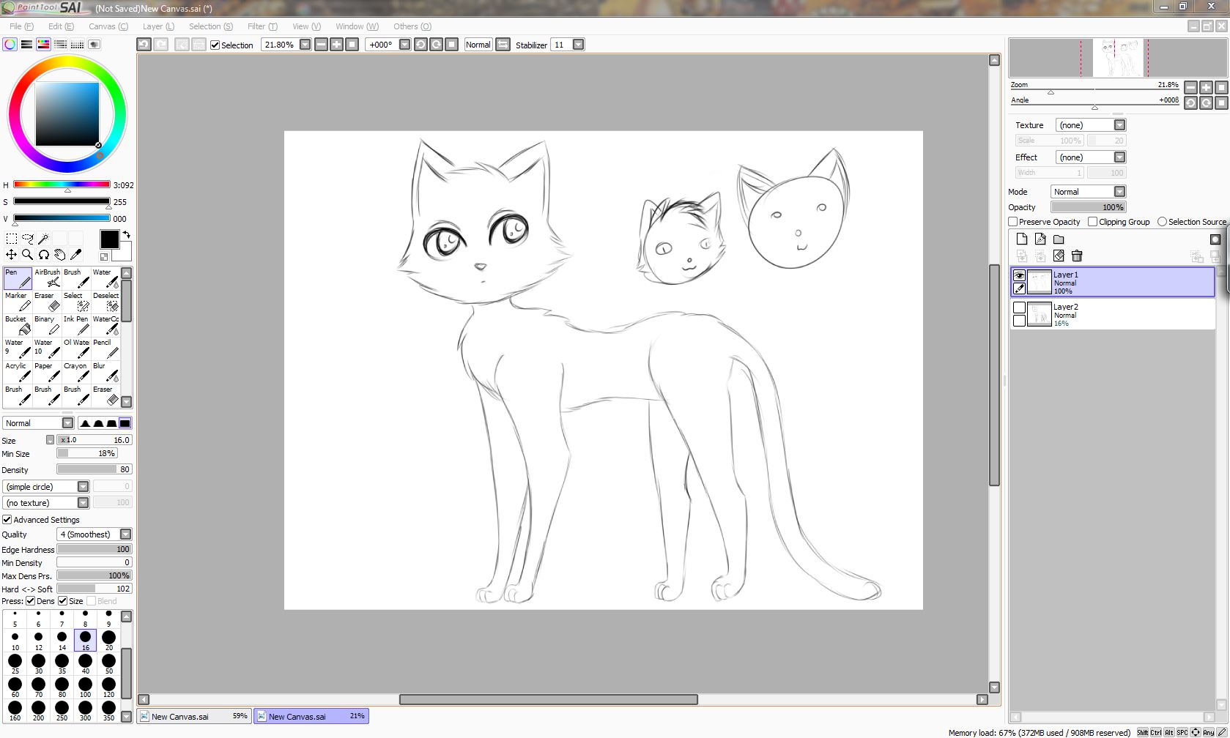Enable Preserve Opacity checkbox

(x=1013, y=222)
